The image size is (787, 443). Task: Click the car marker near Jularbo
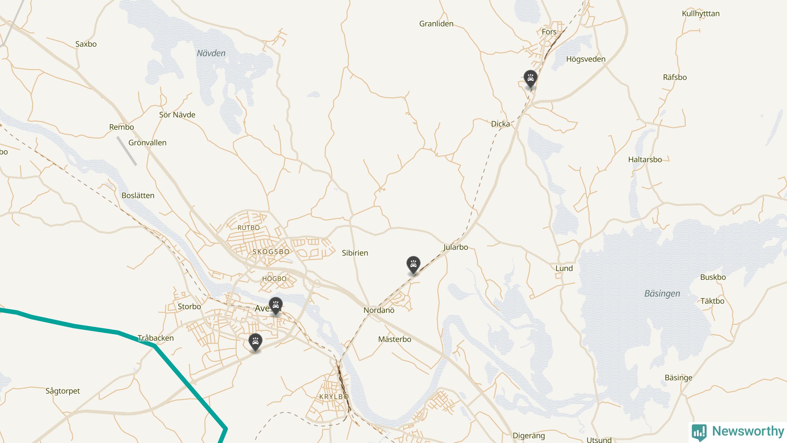pos(413,265)
